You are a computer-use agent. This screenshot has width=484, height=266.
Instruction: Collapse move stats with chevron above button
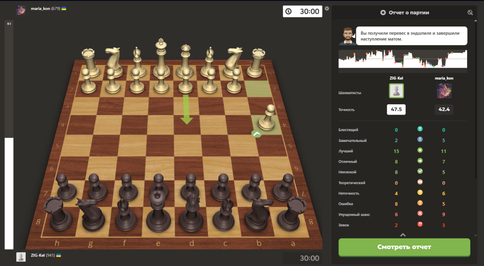point(403,235)
